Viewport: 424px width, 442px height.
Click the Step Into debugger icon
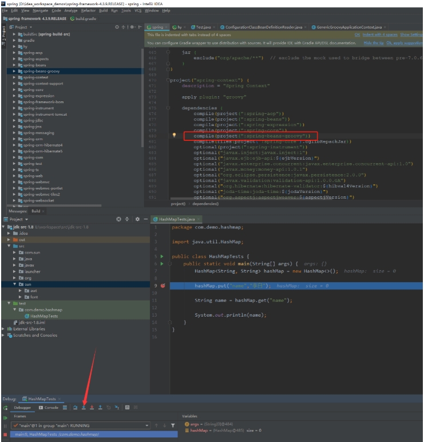[84, 407]
